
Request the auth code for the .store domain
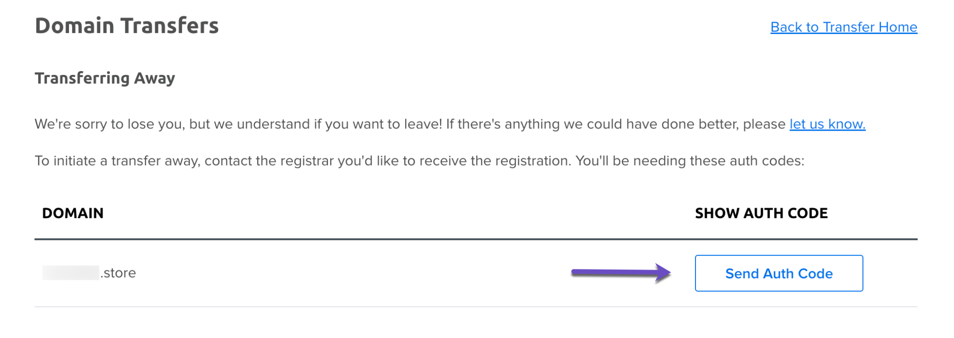tap(778, 273)
